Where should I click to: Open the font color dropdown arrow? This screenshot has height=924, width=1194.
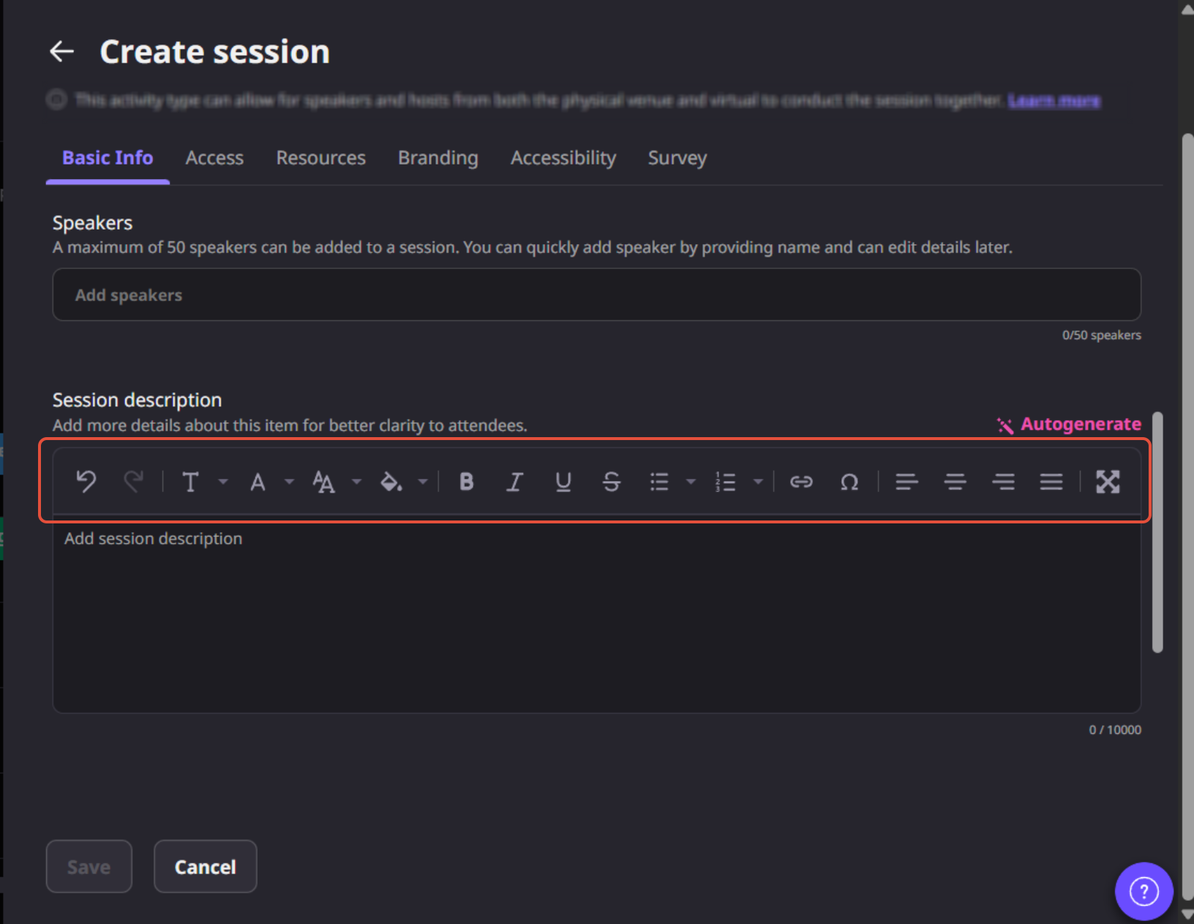click(x=290, y=482)
